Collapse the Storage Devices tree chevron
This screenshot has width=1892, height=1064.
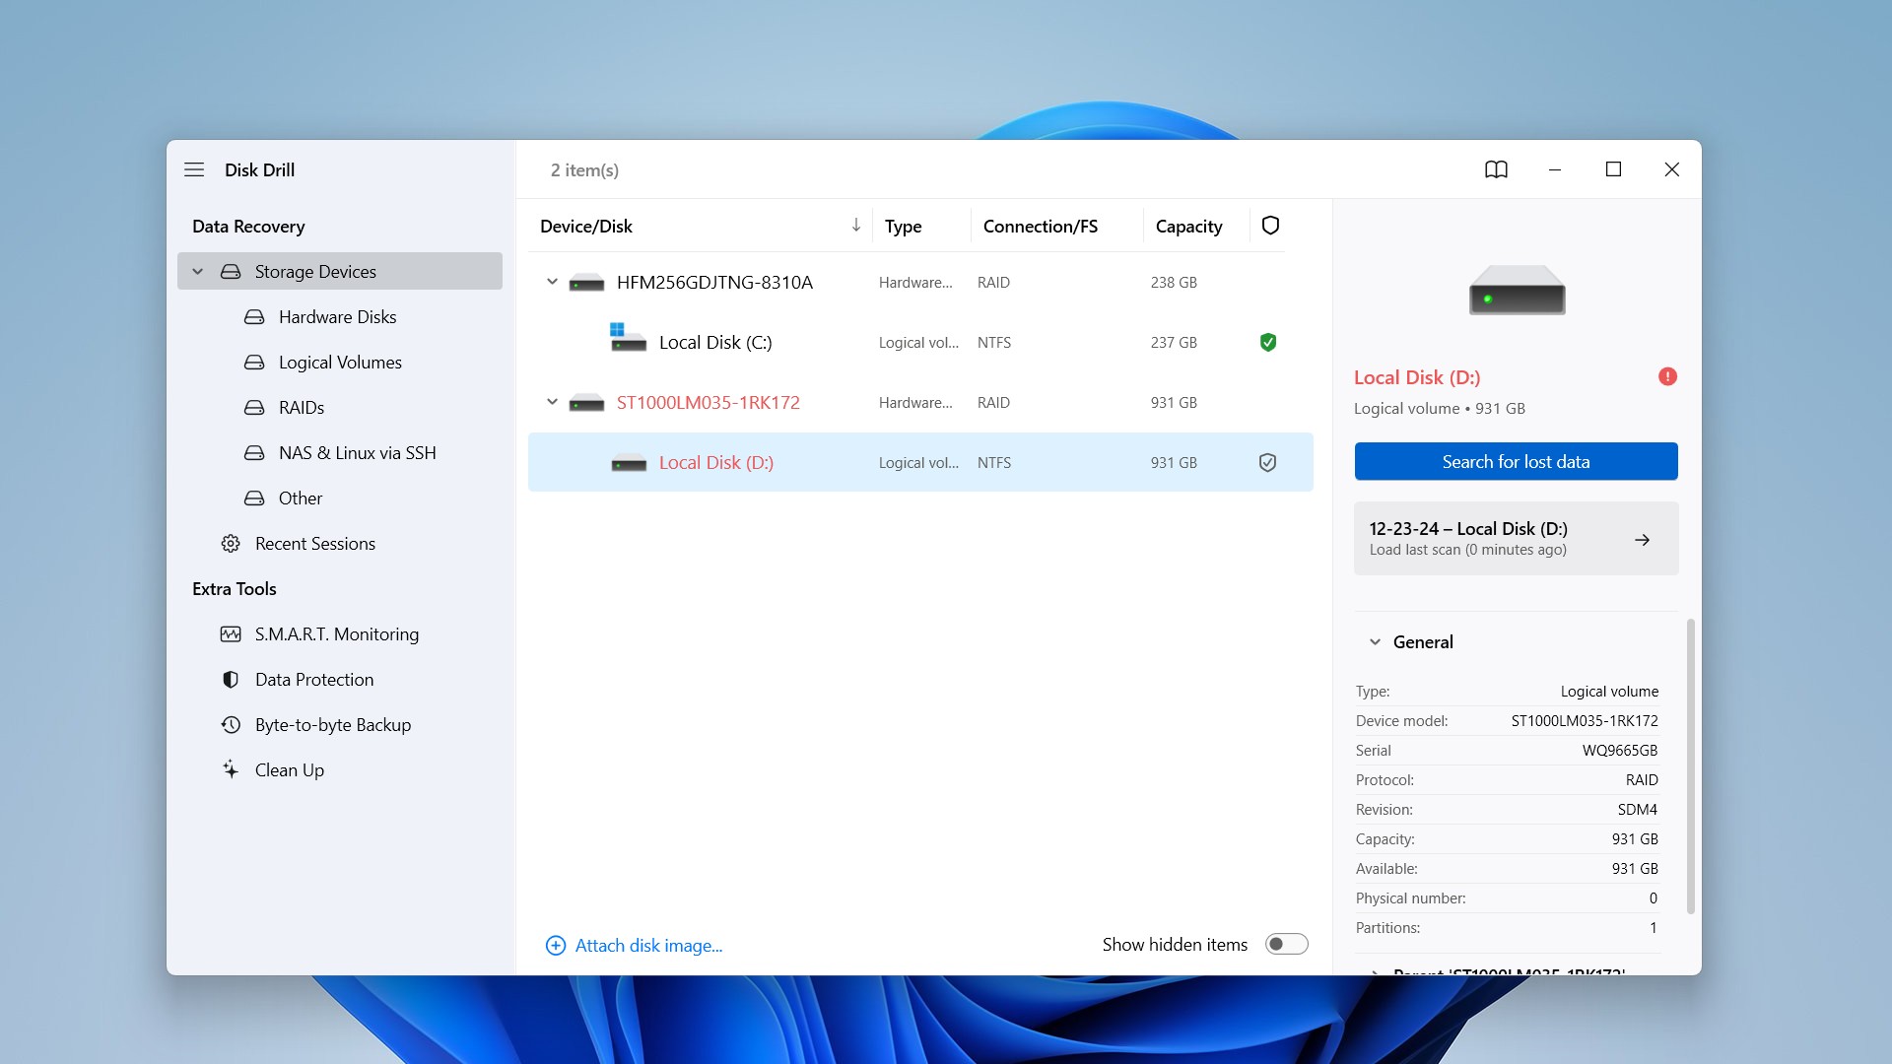coord(197,271)
